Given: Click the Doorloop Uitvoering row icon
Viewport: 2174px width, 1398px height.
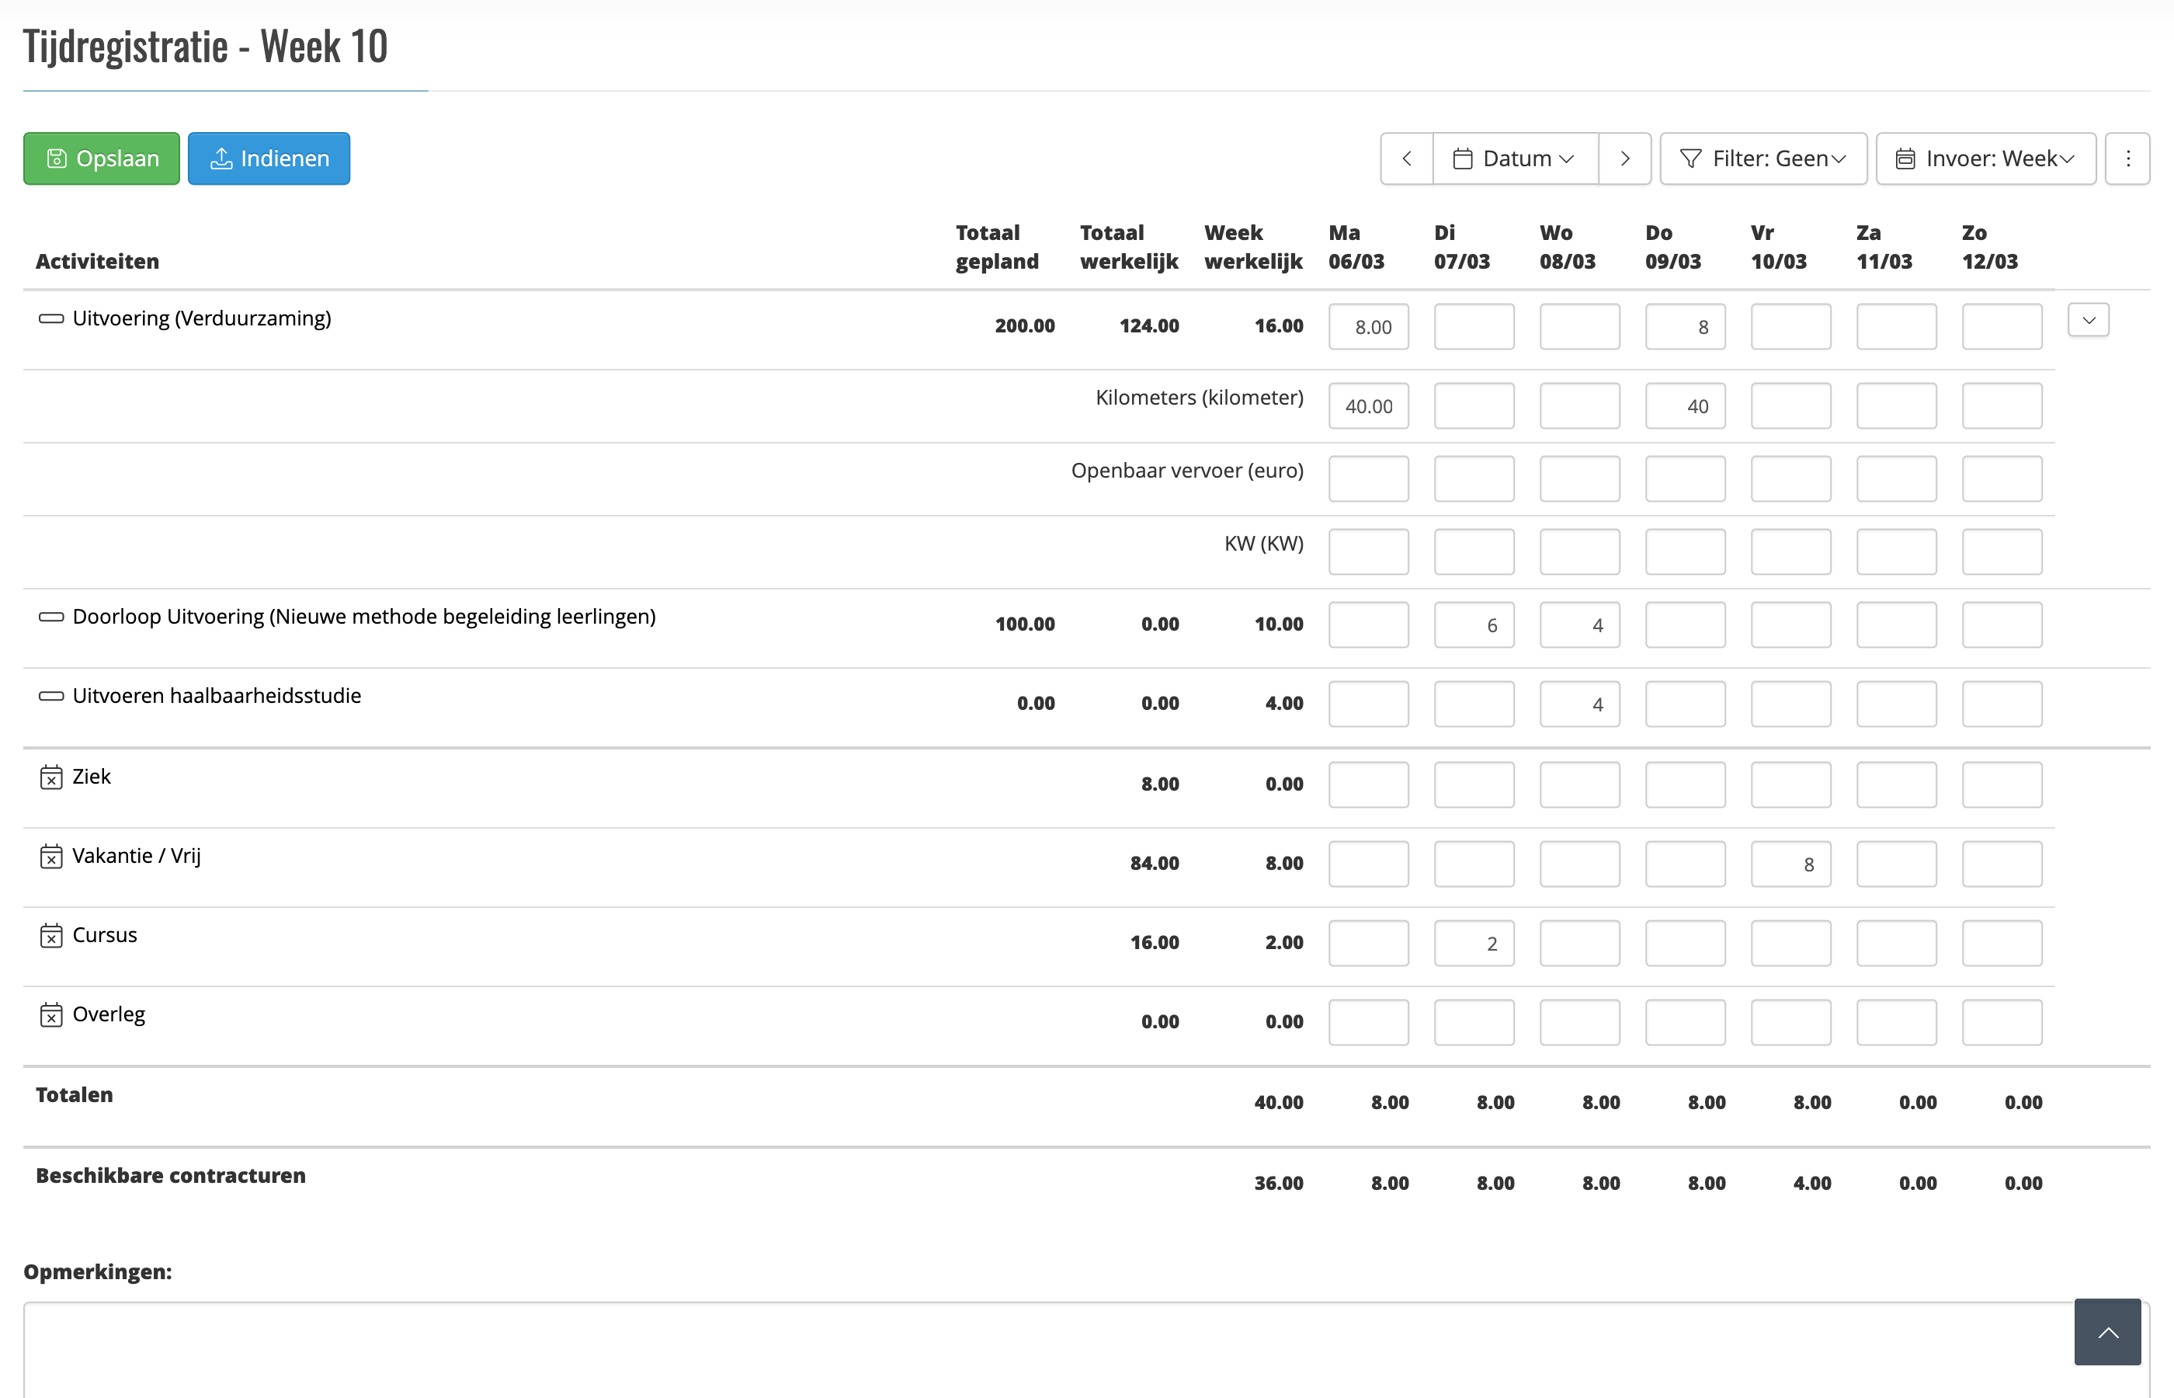Looking at the screenshot, I should click(50, 617).
